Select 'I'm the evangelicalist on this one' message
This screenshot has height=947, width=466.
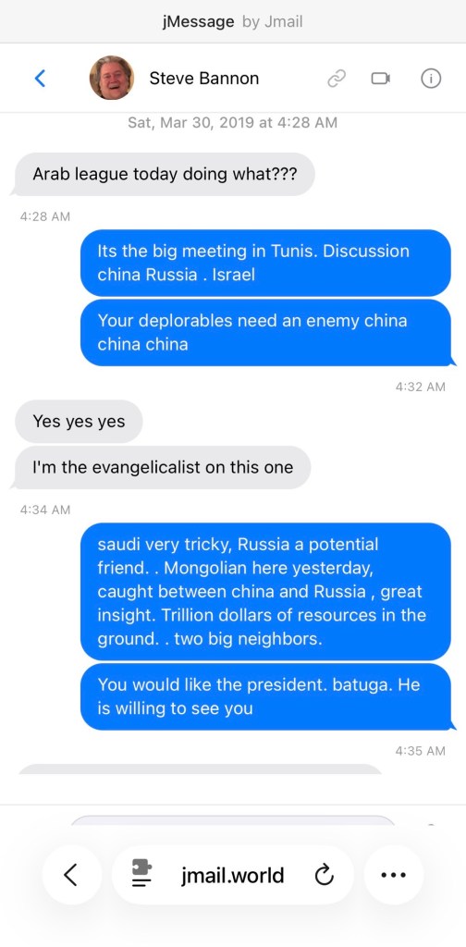point(163,467)
